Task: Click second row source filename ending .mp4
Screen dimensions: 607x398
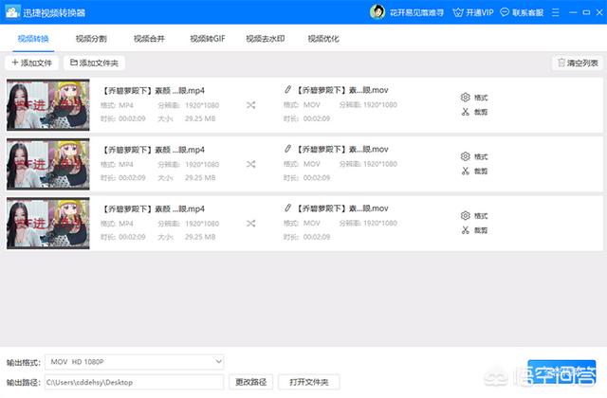Action: click(x=153, y=150)
